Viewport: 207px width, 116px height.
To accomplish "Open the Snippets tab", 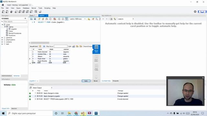I will [x=115, y=81].
